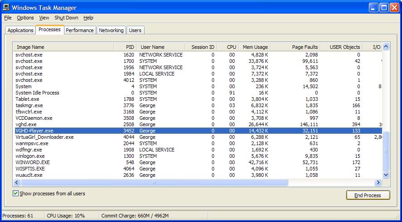Open the Shut Down menu
This screenshot has height=222, width=402.
click(x=66, y=18)
